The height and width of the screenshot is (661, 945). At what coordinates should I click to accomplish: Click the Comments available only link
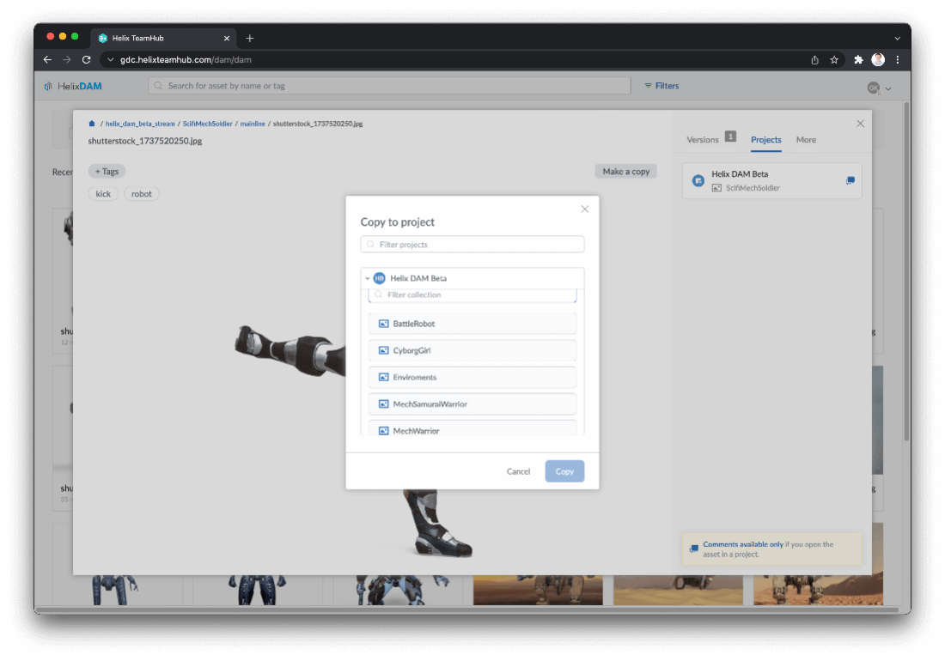pyautogui.click(x=743, y=544)
